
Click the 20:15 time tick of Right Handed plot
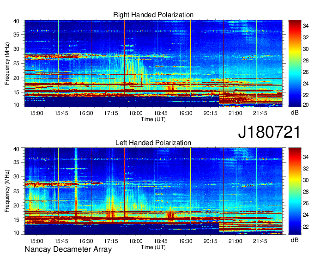click(x=211, y=113)
